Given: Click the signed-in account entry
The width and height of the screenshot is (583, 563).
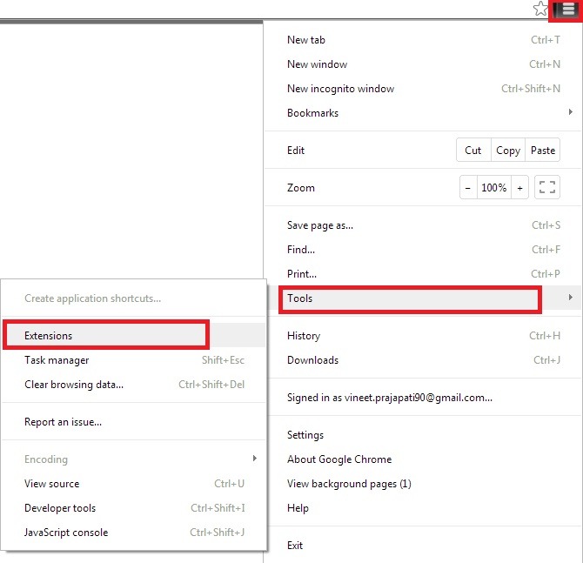Looking at the screenshot, I should point(389,398).
